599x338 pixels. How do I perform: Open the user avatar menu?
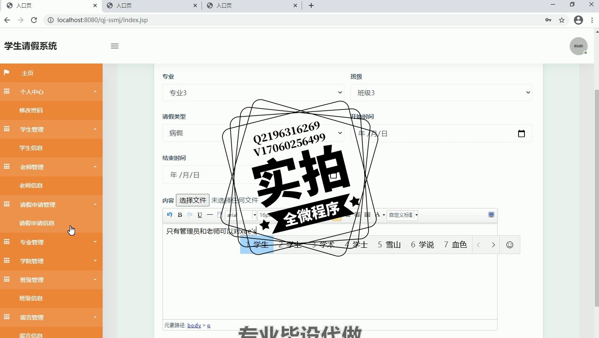[578, 46]
